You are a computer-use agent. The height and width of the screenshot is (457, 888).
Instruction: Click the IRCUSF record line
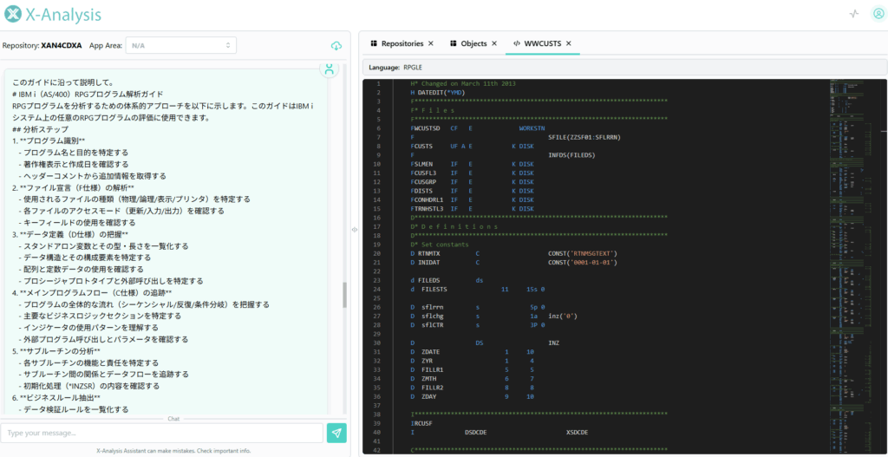coord(422,423)
